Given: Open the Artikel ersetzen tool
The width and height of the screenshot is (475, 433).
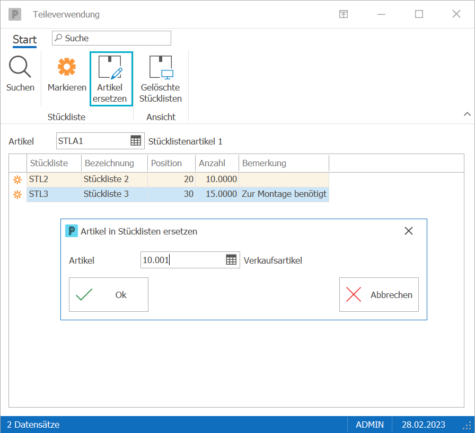Looking at the screenshot, I should click(111, 79).
